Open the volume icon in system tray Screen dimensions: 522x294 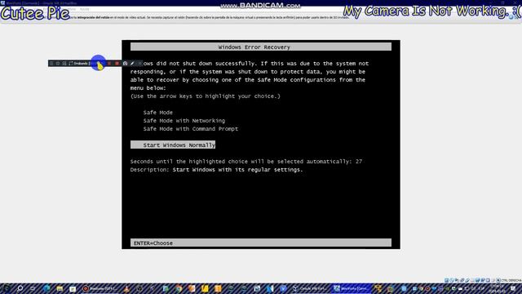(473, 288)
